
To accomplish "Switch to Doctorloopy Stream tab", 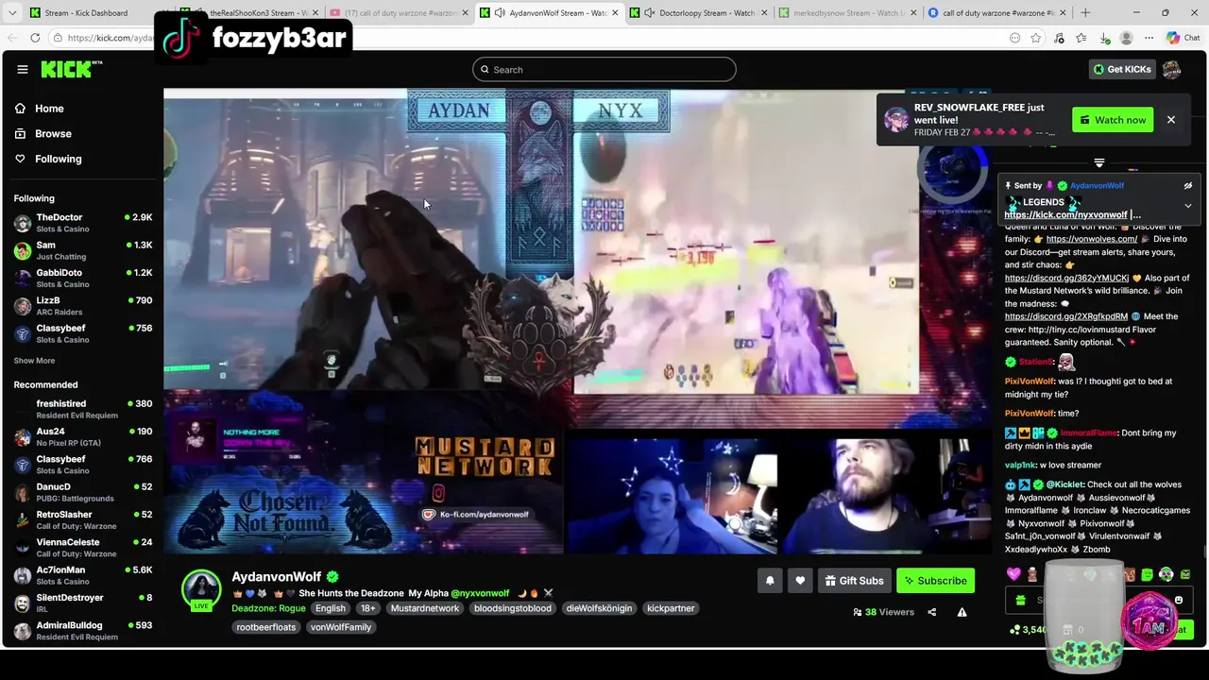I will tap(700, 13).
